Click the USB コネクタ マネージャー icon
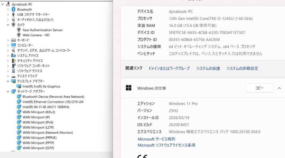 (13, 14)
